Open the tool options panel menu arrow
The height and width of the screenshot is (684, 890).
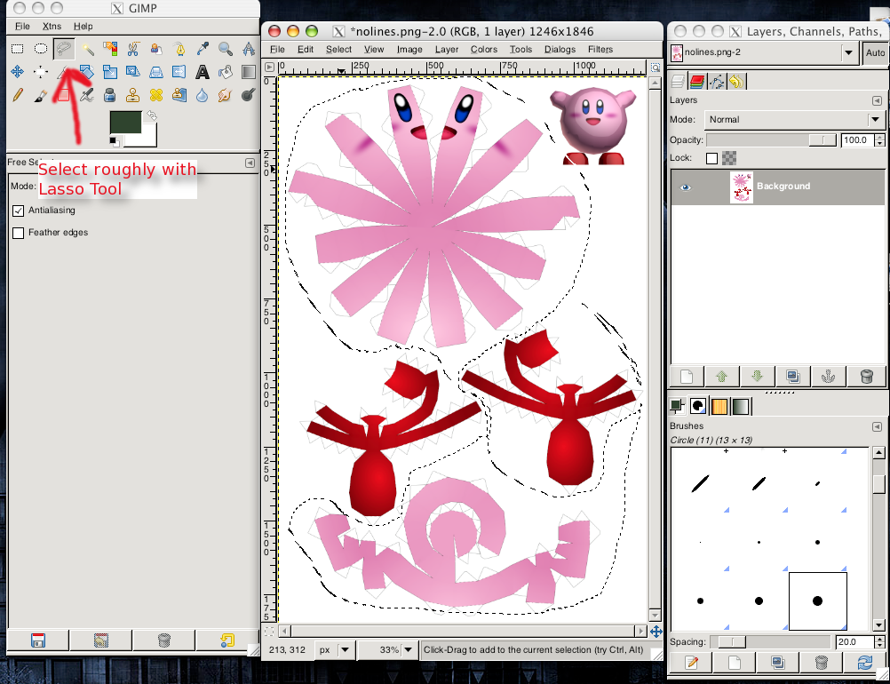point(250,163)
